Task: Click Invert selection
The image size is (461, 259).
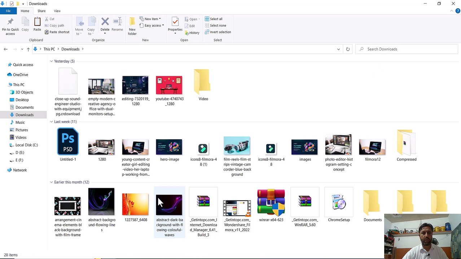Action: click(x=218, y=32)
